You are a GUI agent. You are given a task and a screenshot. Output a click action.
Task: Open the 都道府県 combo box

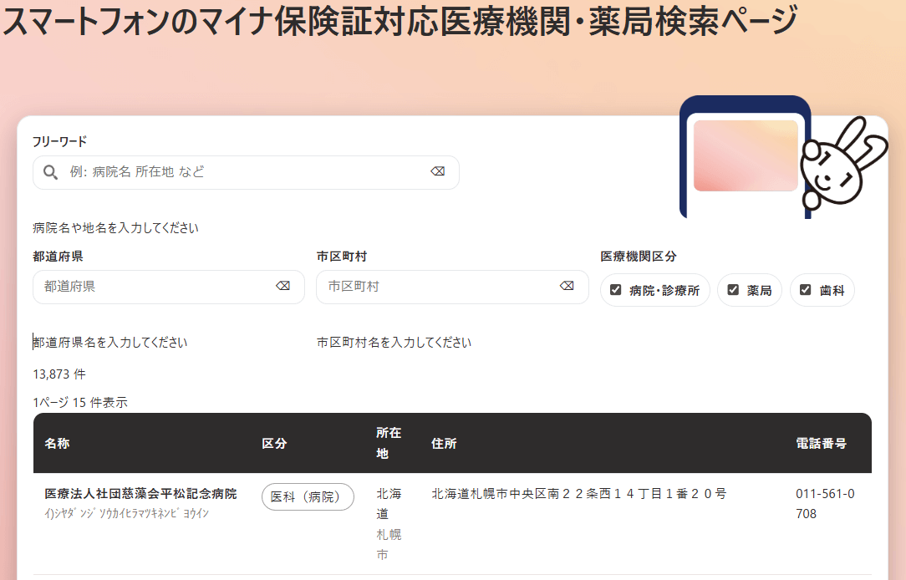(x=155, y=287)
